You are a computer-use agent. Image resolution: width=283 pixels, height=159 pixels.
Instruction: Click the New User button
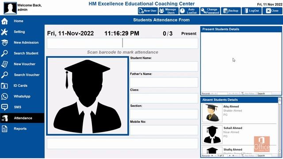[148, 11]
